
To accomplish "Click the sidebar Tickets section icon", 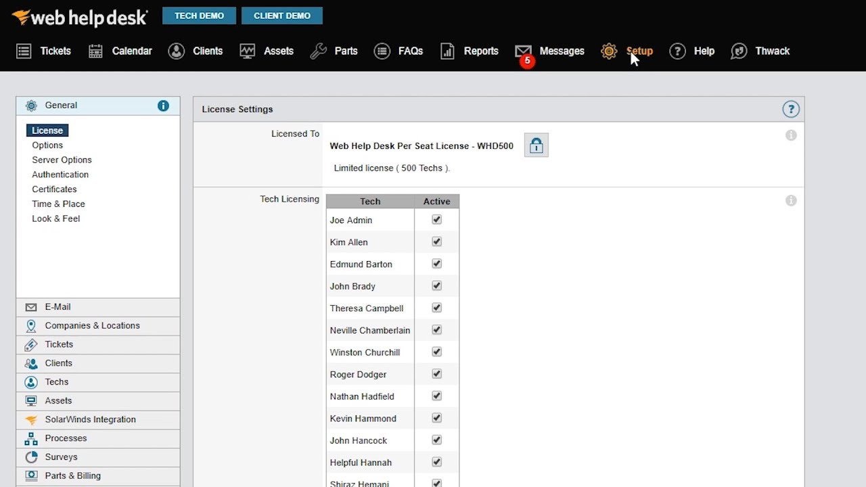I will pos(31,345).
